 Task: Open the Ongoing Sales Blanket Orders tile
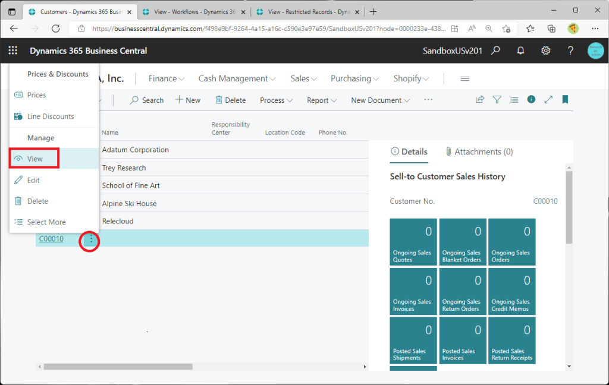[x=463, y=242]
